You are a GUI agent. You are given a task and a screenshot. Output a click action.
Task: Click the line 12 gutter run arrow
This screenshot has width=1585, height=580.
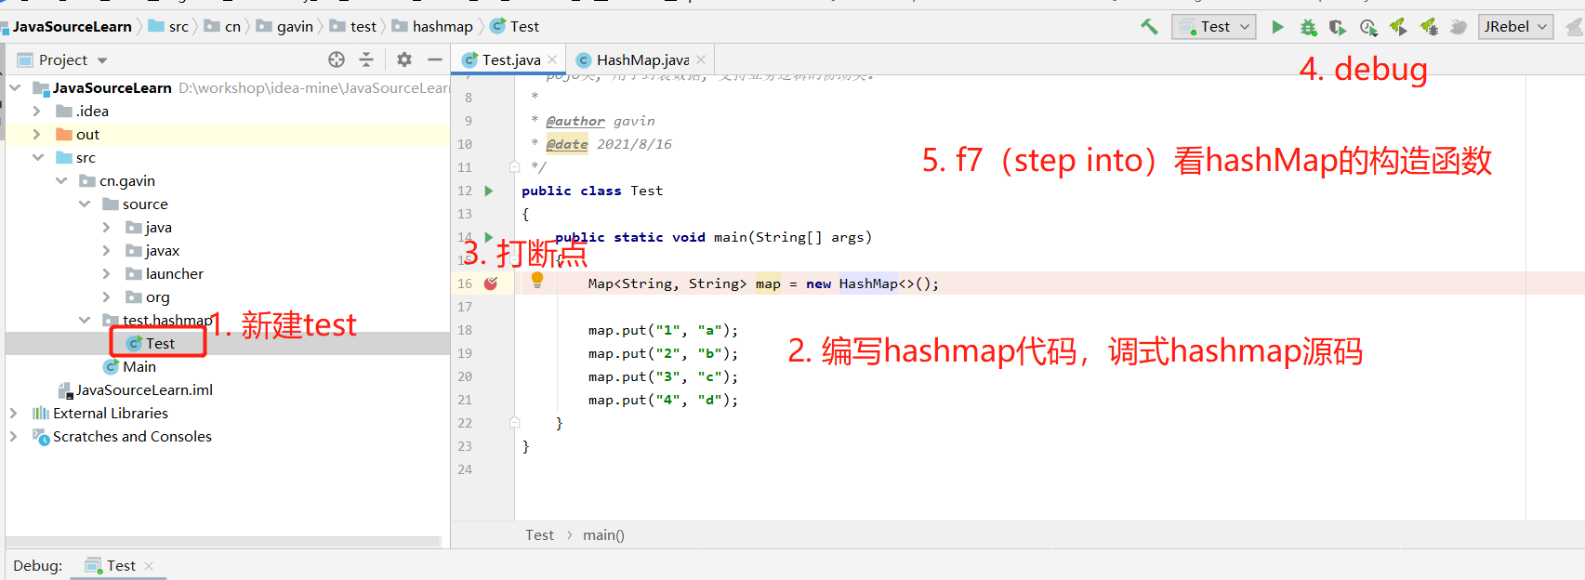click(x=489, y=191)
